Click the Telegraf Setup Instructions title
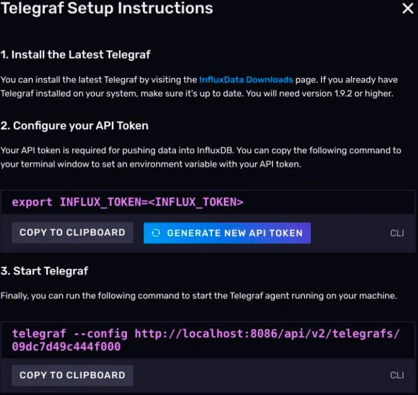The width and height of the screenshot is (418, 395). 106,9
